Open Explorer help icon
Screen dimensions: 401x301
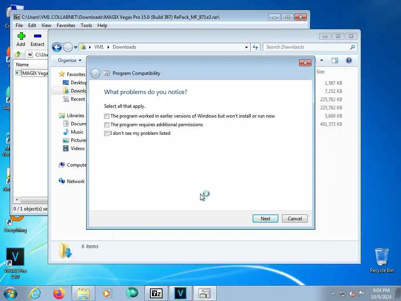point(349,60)
